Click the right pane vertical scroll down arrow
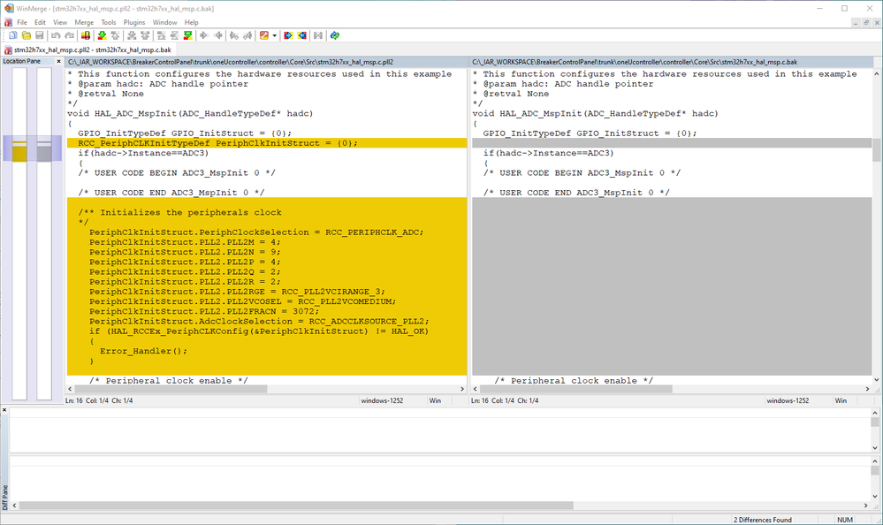 877,380
